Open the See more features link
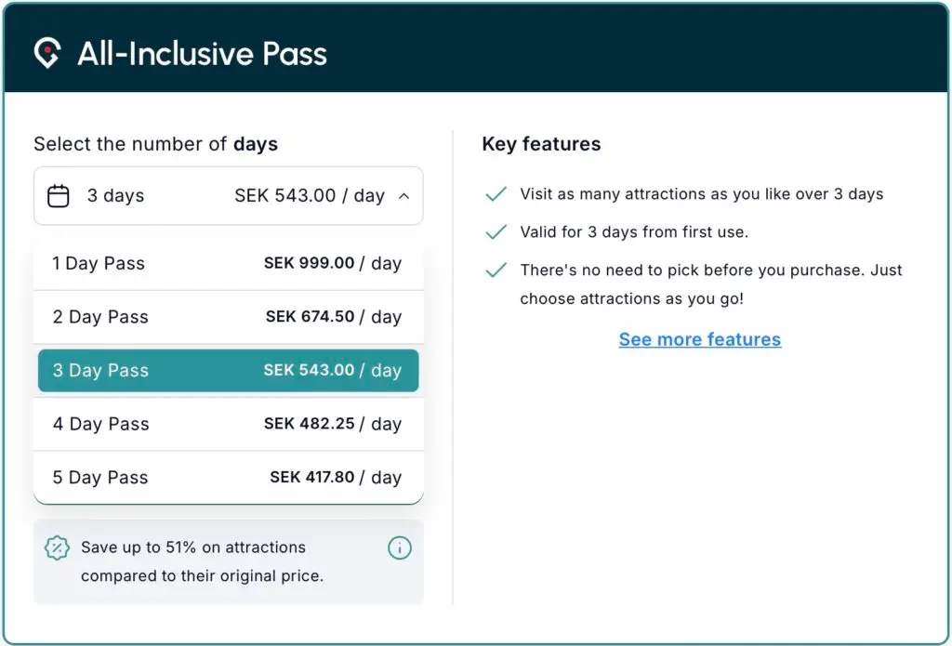The image size is (952, 646). (699, 339)
